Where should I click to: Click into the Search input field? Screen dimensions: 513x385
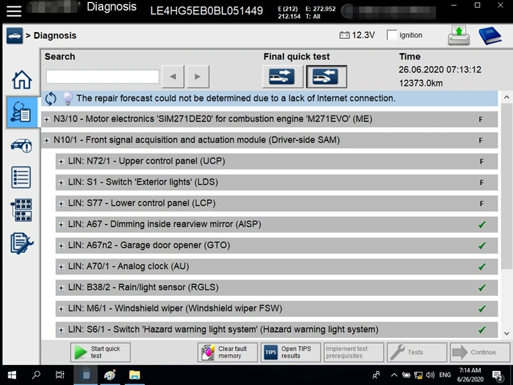tap(103, 76)
